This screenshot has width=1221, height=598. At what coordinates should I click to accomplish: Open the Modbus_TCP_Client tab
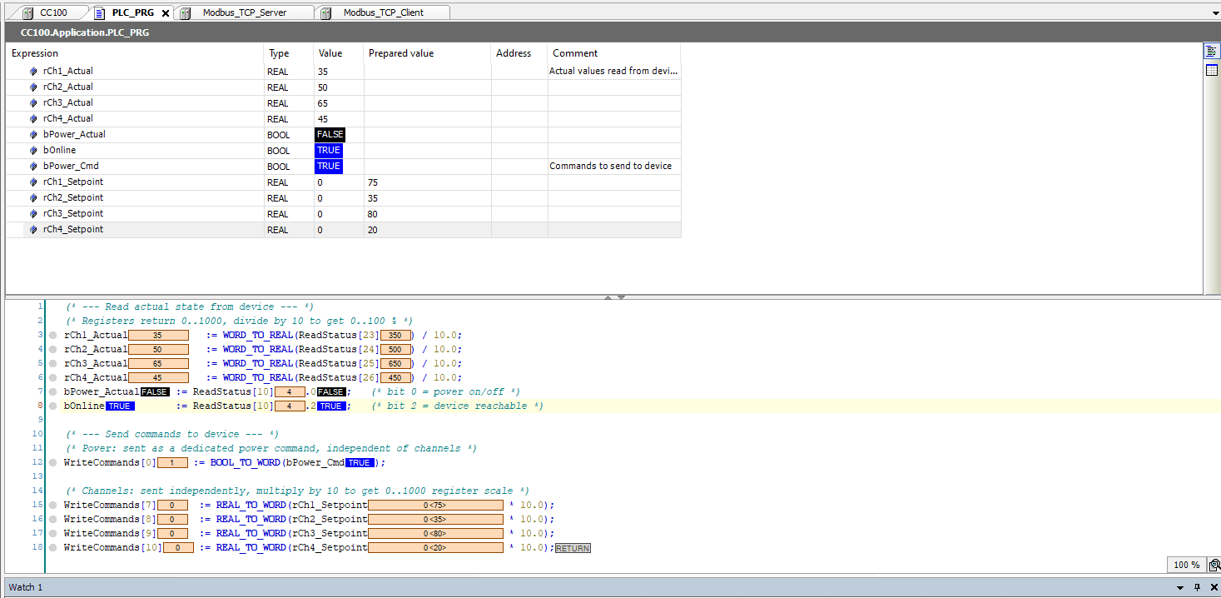(384, 12)
